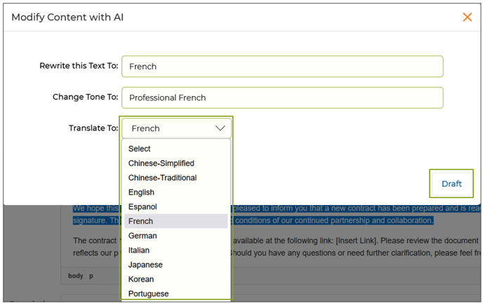Select German as the target language
Viewport: 483px width, 304px height.
(143, 236)
